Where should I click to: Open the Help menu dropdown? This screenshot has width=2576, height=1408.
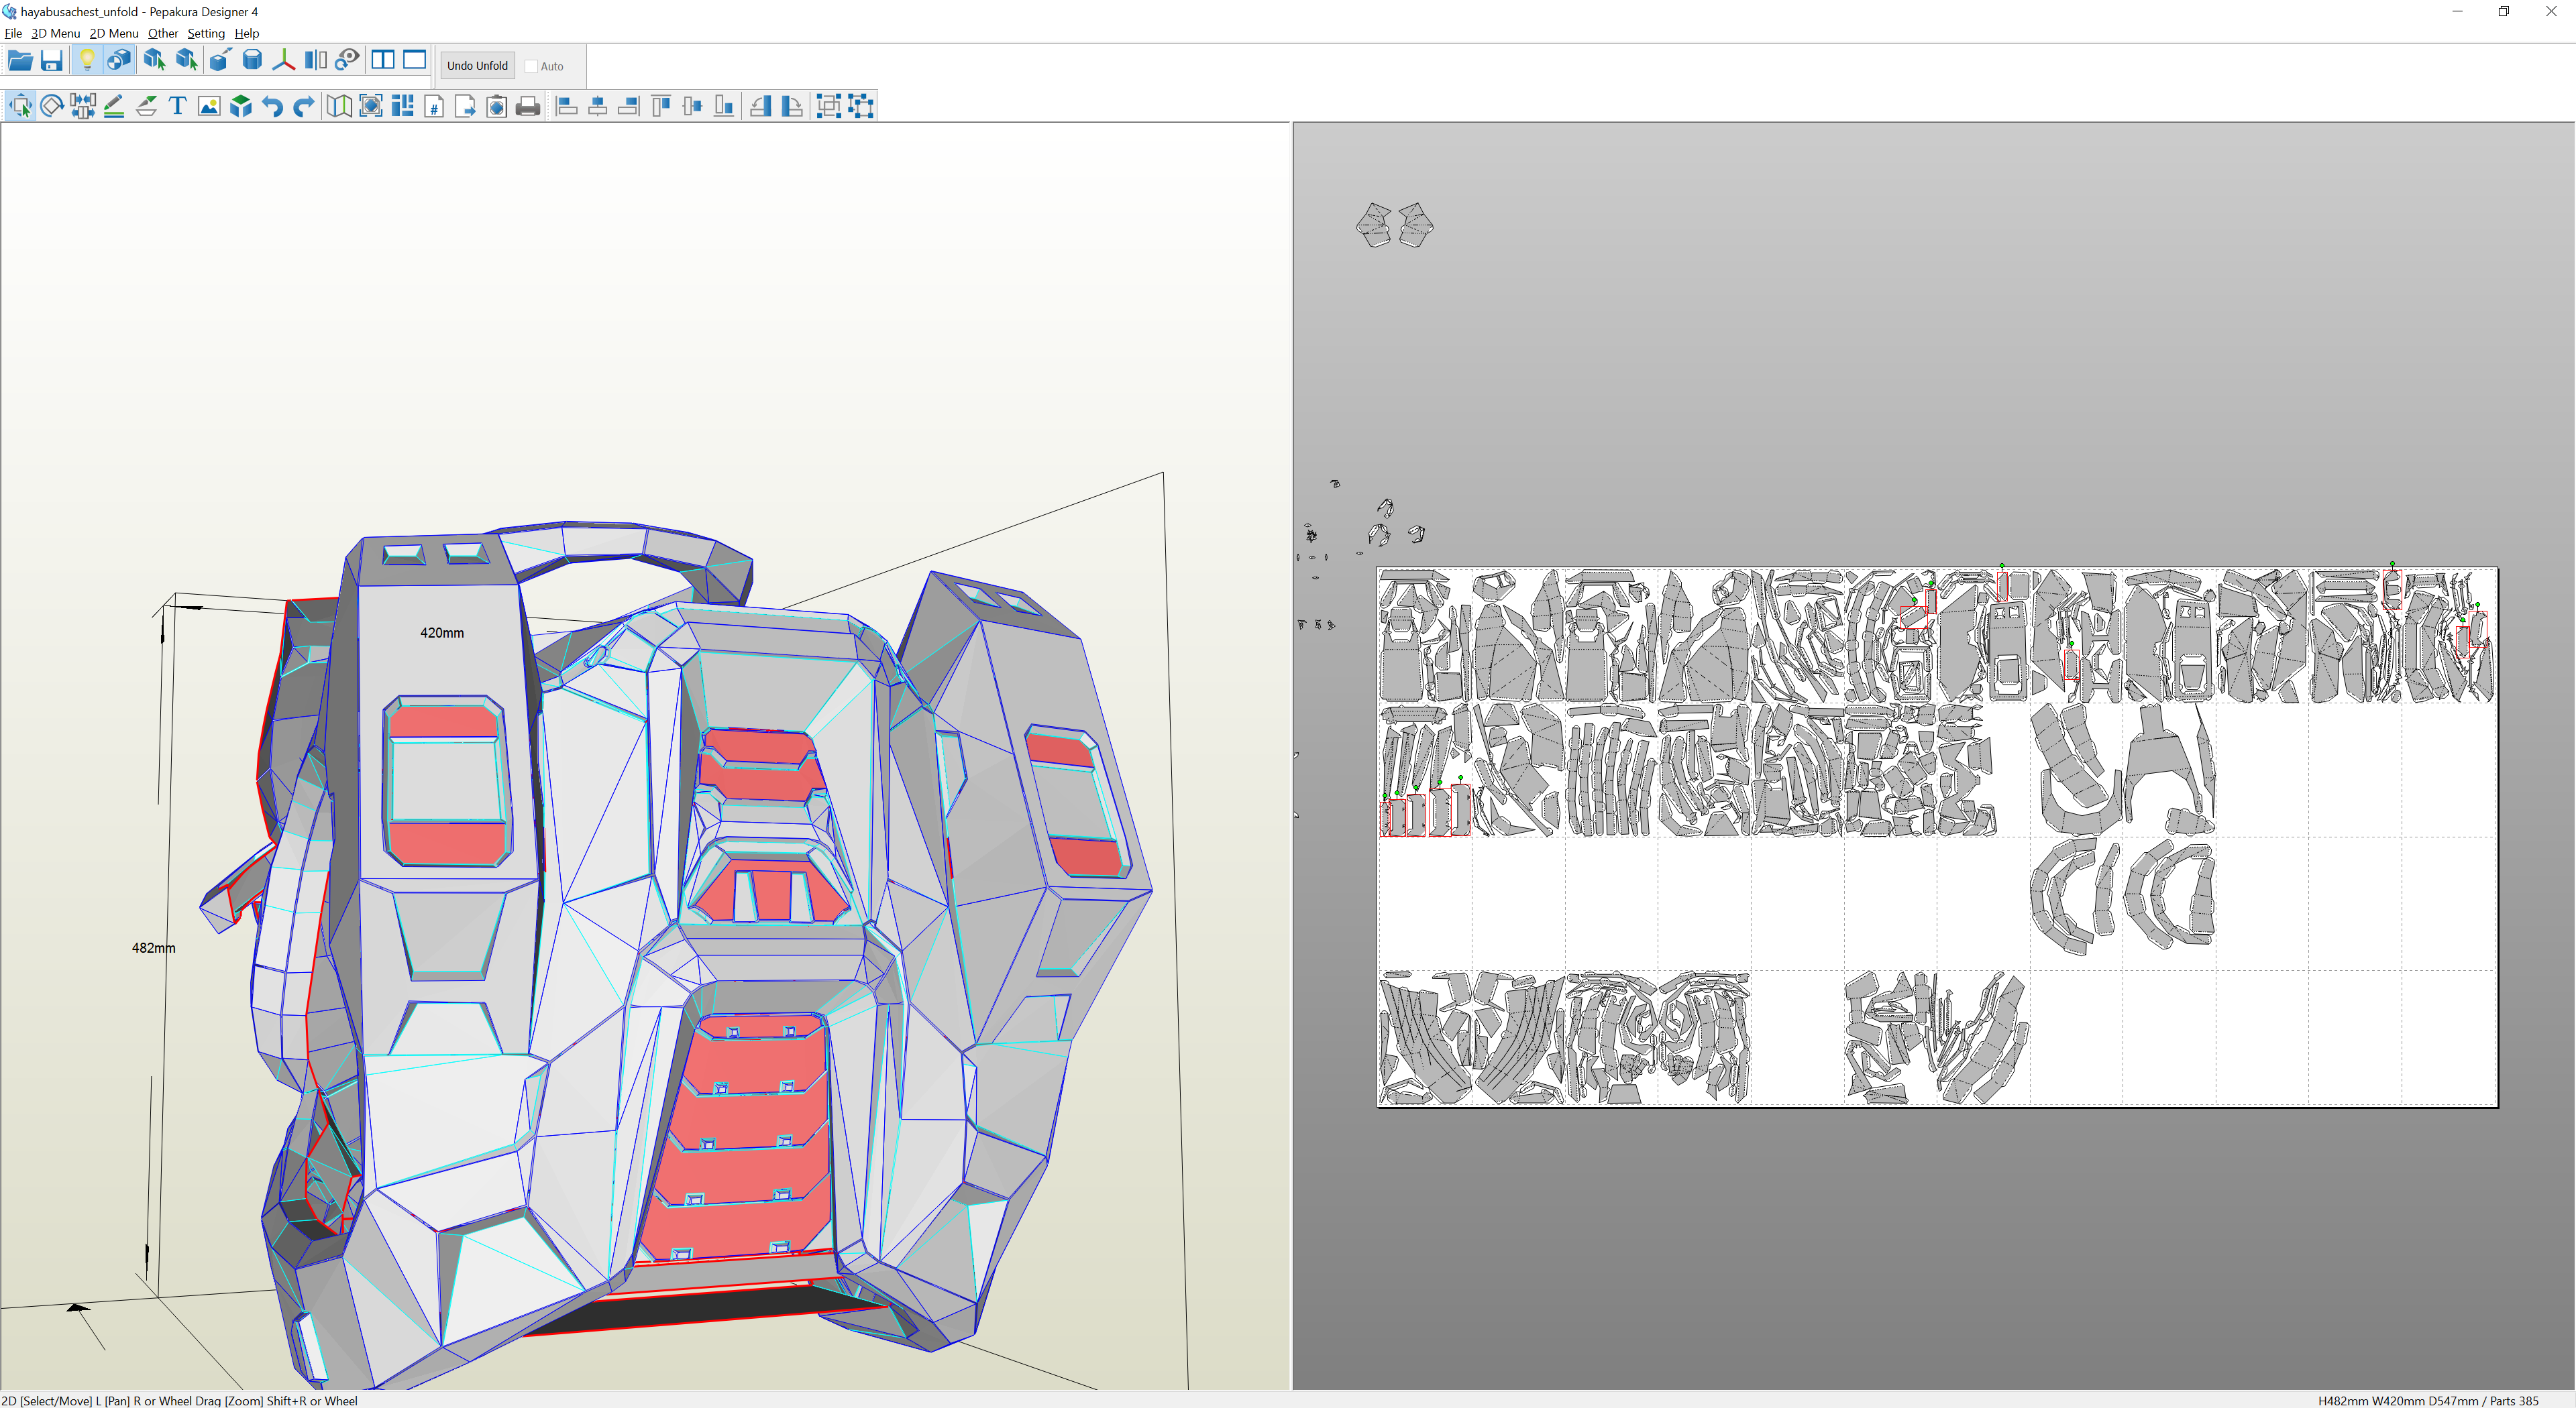[x=247, y=33]
